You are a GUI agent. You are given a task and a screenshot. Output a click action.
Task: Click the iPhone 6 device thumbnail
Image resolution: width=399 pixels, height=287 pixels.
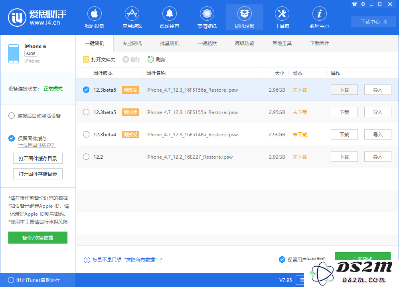(14, 54)
